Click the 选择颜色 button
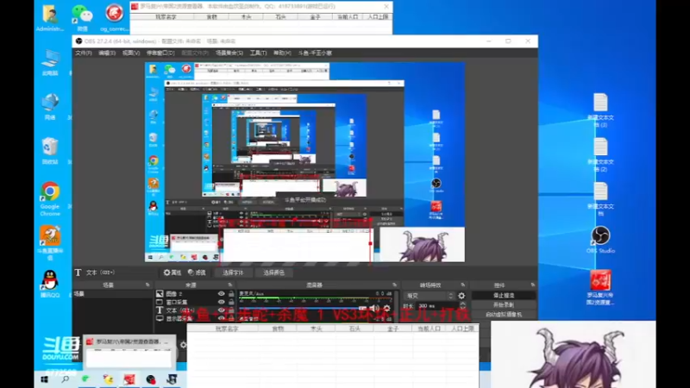The height and width of the screenshot is (388, 690). (x=273, y=272)
